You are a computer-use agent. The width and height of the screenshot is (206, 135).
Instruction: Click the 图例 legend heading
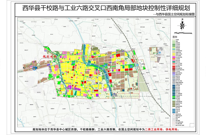click(175, 37)
